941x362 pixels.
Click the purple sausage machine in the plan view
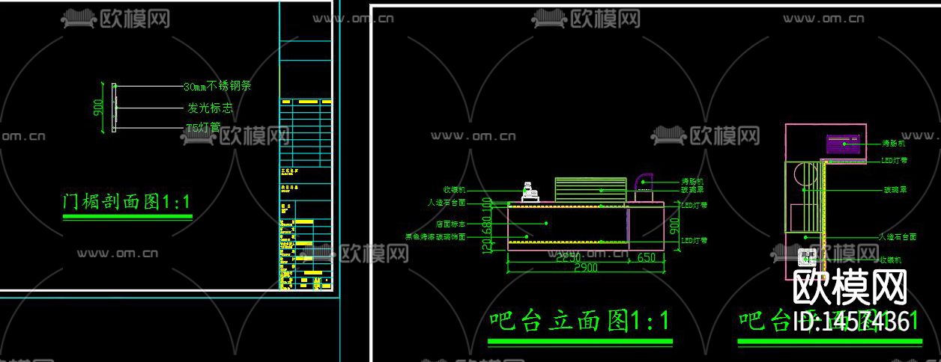click(x=845, y=144)
